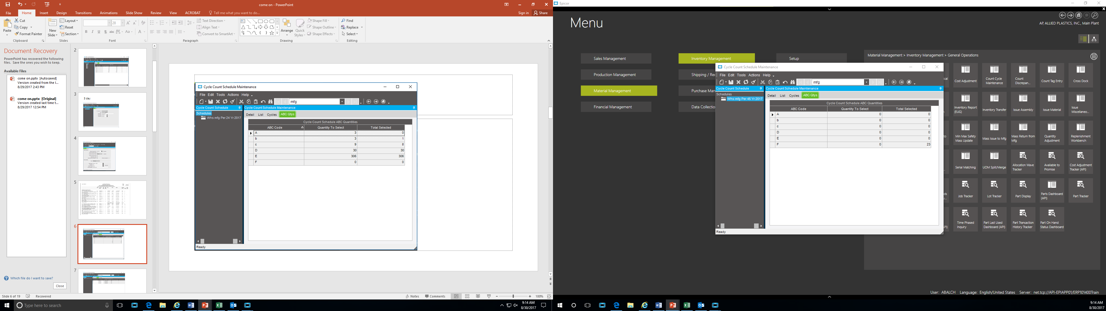
Task: Click the PowerPoint zoom slider
Action: [513, 296]
